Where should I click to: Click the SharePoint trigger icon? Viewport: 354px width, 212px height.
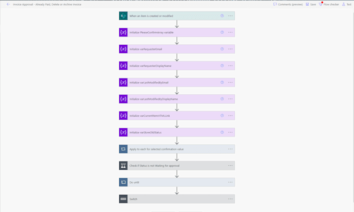click(x=123, y=16)
